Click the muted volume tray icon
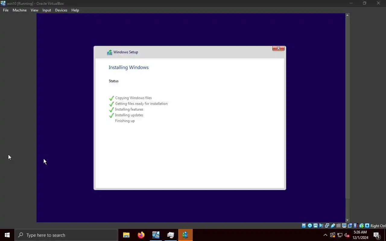The width and height of the screenshot is (386, 241). pos(347,235)
